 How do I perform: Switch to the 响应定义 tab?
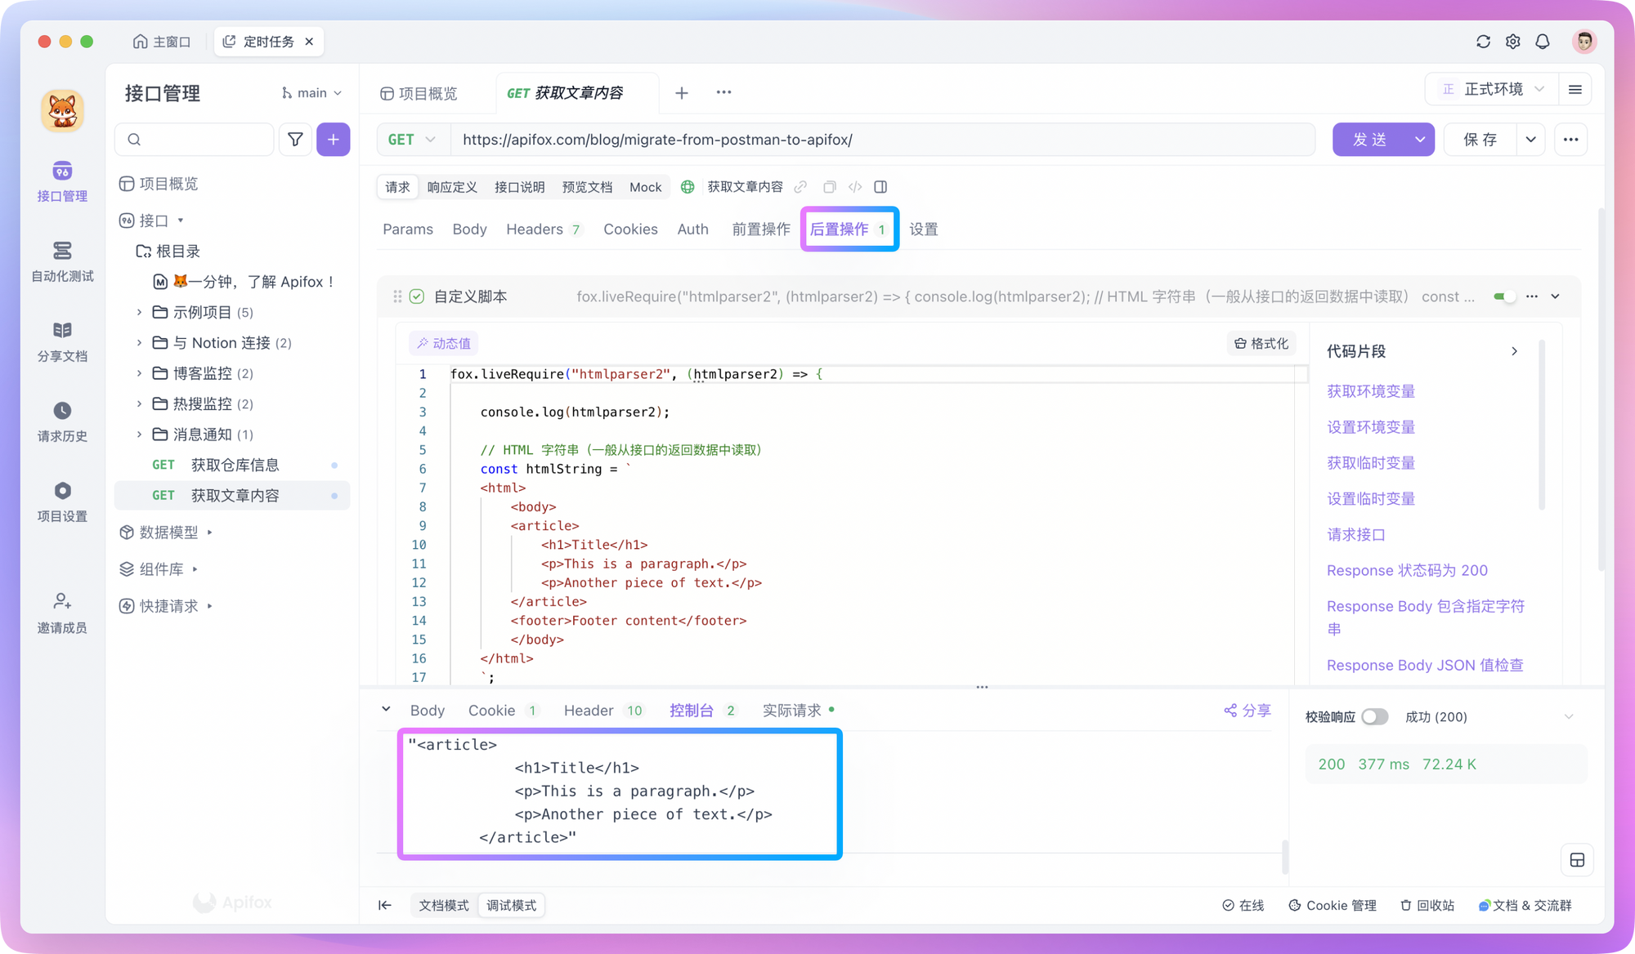pyautogui.click(x=452, y=187)
